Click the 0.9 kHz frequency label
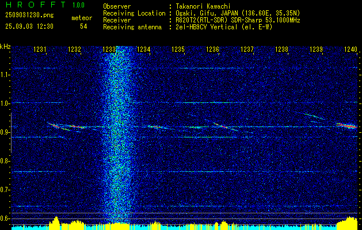This screenshot has width=362, height=230. tap(5, 132)
